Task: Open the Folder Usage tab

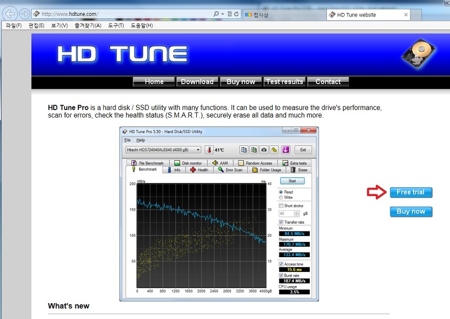Action: [x=267, y=170]
